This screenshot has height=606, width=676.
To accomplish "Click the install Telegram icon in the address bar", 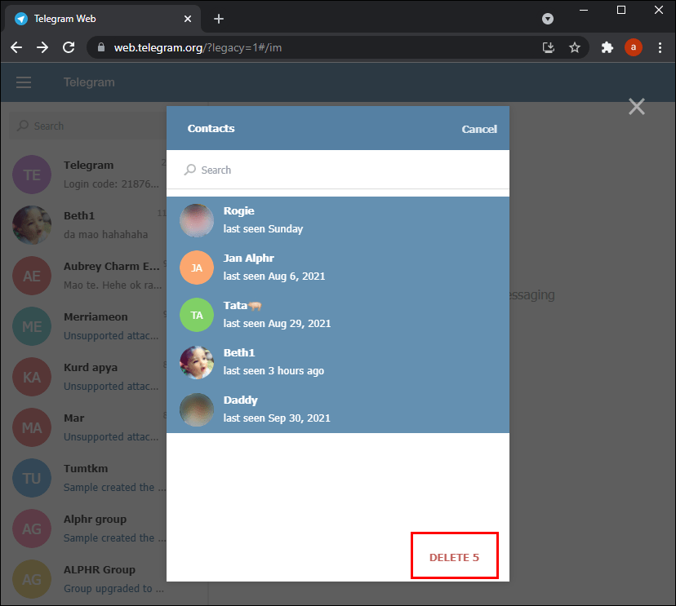I will coord(549,47).
